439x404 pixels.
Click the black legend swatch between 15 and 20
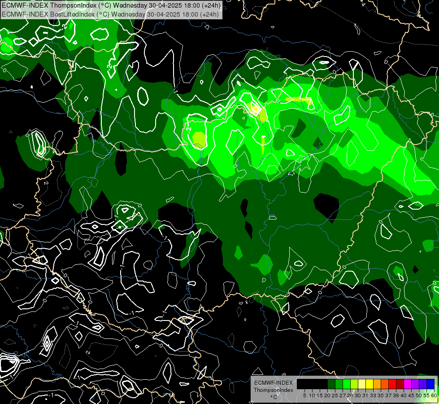click(324, 384)
